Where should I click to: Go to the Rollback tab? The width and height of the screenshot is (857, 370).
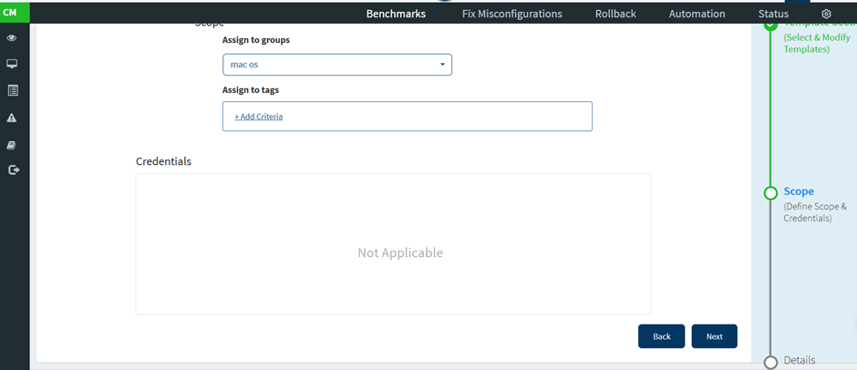(615, 14)
